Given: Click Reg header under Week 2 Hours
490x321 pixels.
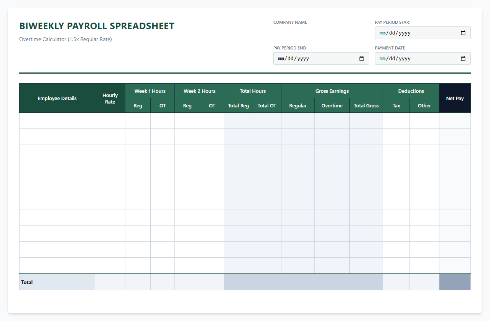Looking at the screenshot, I should (187, 105).
